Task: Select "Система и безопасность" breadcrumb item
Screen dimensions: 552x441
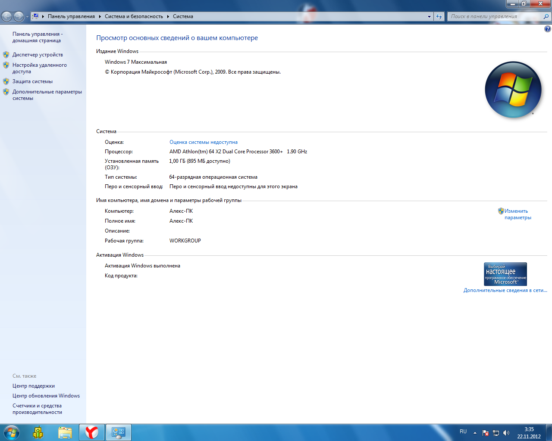Action: tap(134, 16)
